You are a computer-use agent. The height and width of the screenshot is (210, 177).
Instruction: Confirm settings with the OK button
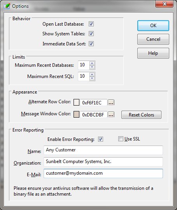153,26
